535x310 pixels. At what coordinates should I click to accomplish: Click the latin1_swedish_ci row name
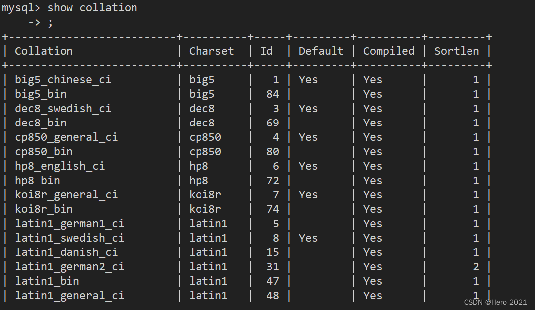tap(69, 238)
